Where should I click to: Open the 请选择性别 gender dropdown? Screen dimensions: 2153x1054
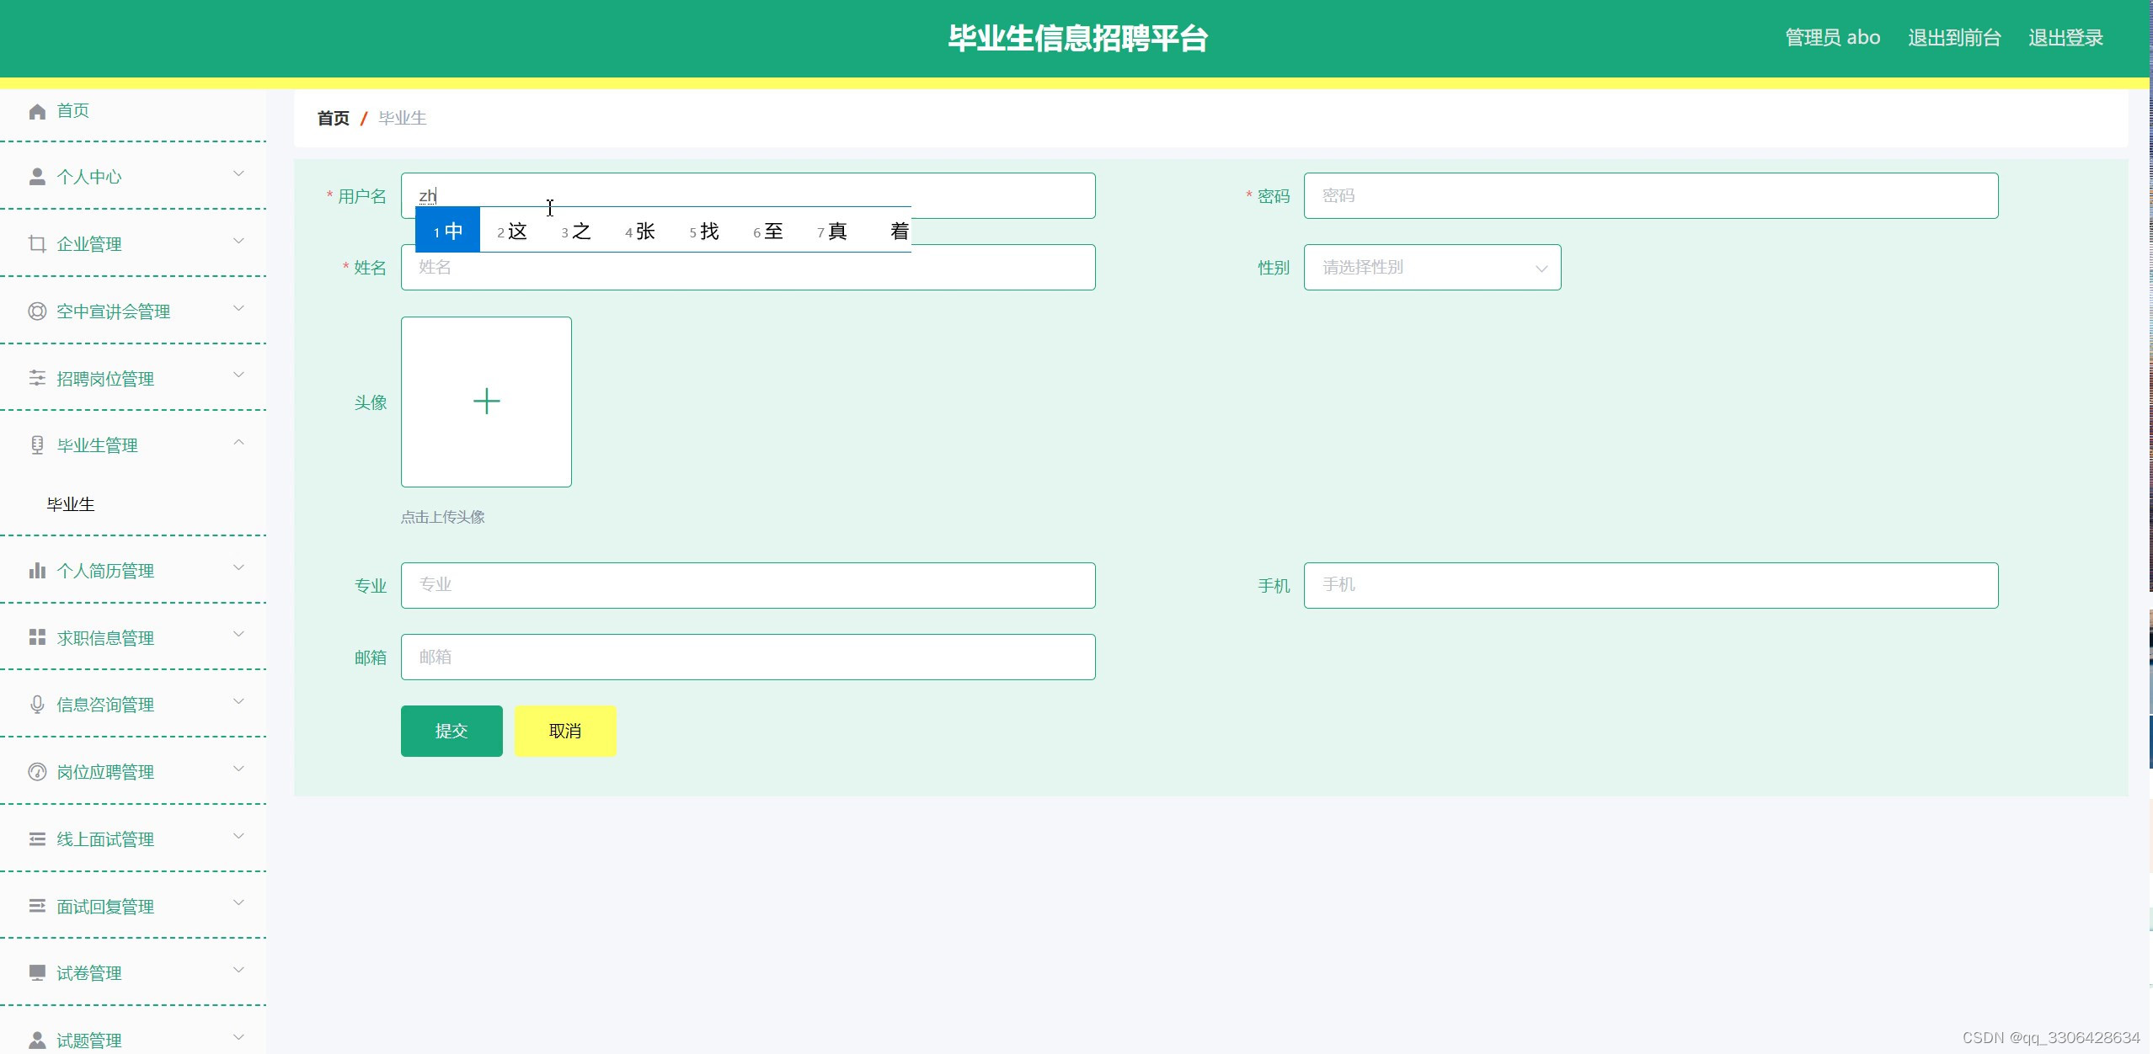point(1432,268)
